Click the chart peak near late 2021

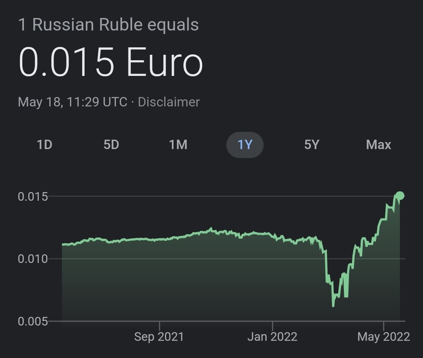tap(211, 228)
